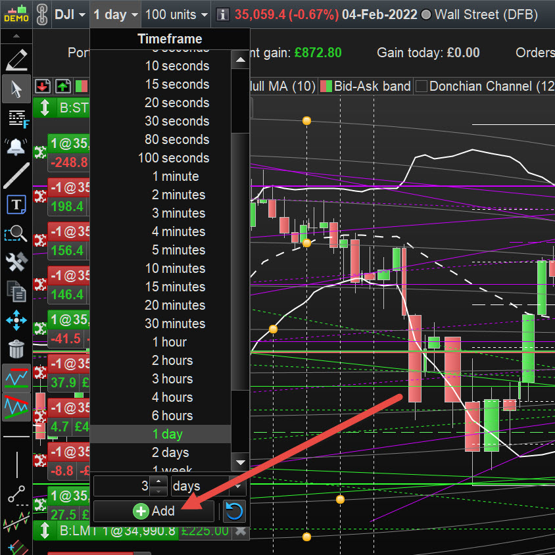Open the days unit dropdown
555x555 pixels.
[x=208, y=486]
